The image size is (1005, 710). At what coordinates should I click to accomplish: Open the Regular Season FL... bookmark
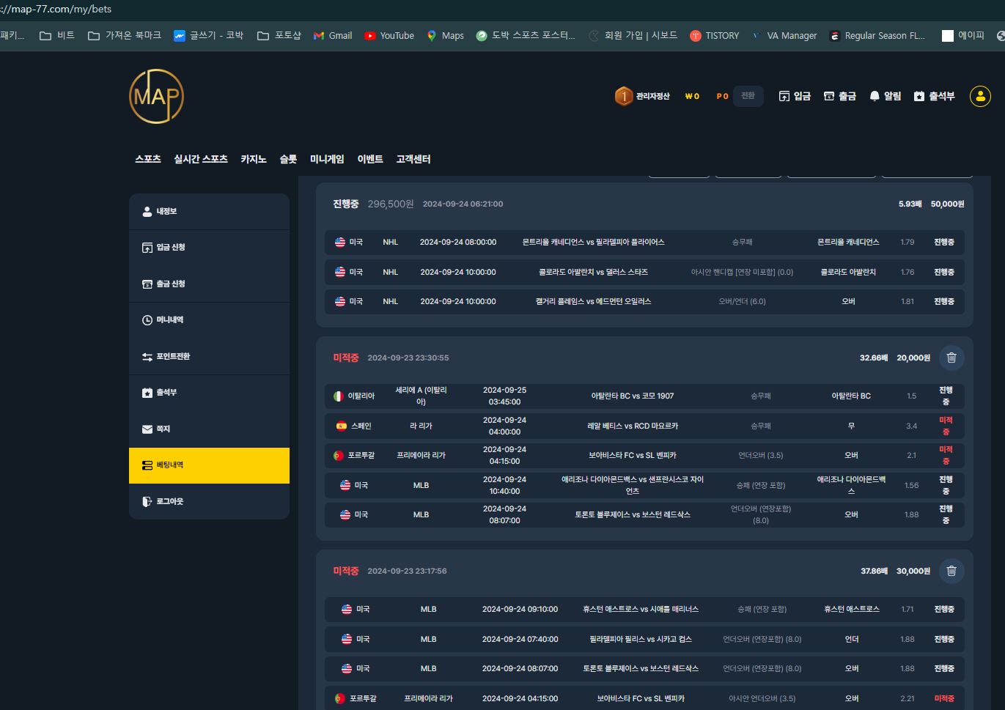click(x=877, y=35)
